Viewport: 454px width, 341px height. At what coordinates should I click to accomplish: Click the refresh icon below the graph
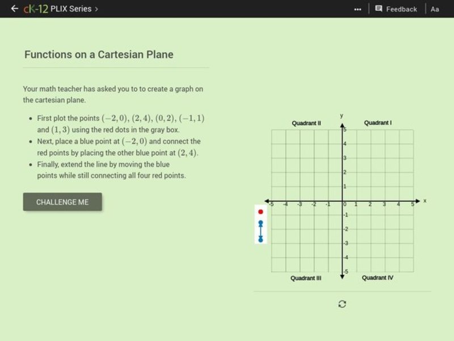tap(341, 303)
